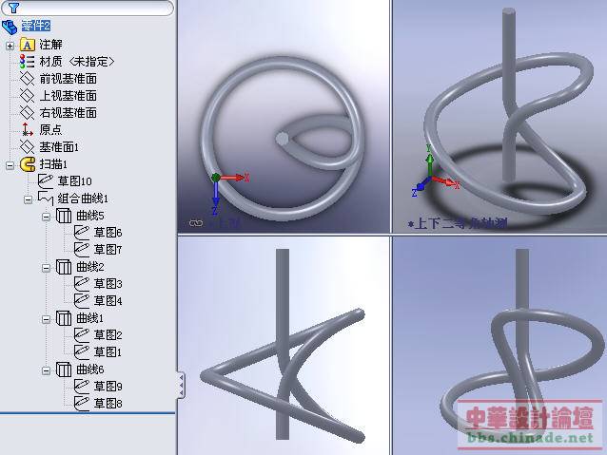
Task: Select the 原点 label
Action: pyautogui.click(x=50, y=129)
